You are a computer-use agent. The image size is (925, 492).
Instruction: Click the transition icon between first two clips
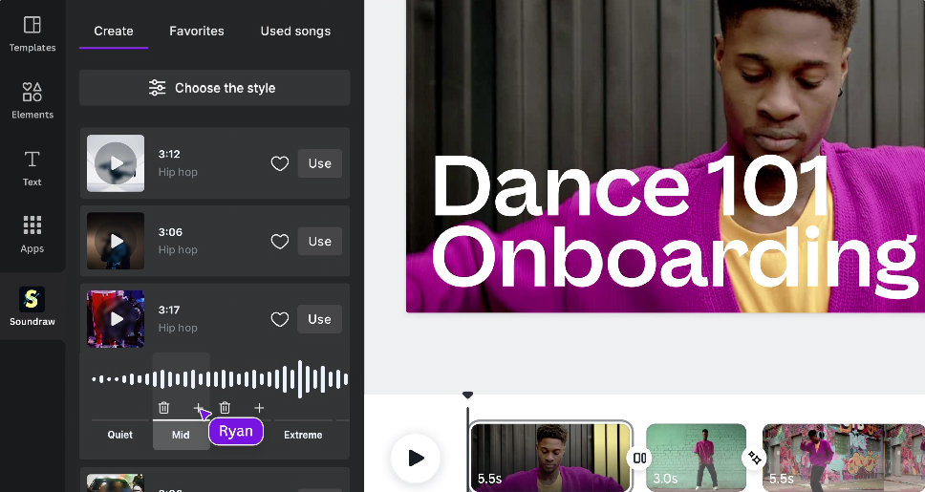[x=639, y=459]
